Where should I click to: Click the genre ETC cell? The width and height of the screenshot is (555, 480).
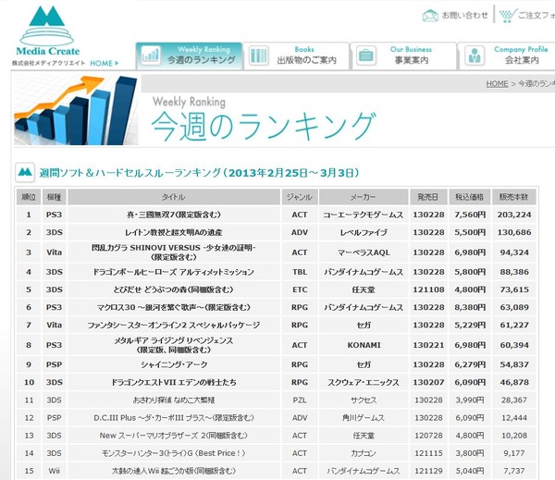pos(300,289)
